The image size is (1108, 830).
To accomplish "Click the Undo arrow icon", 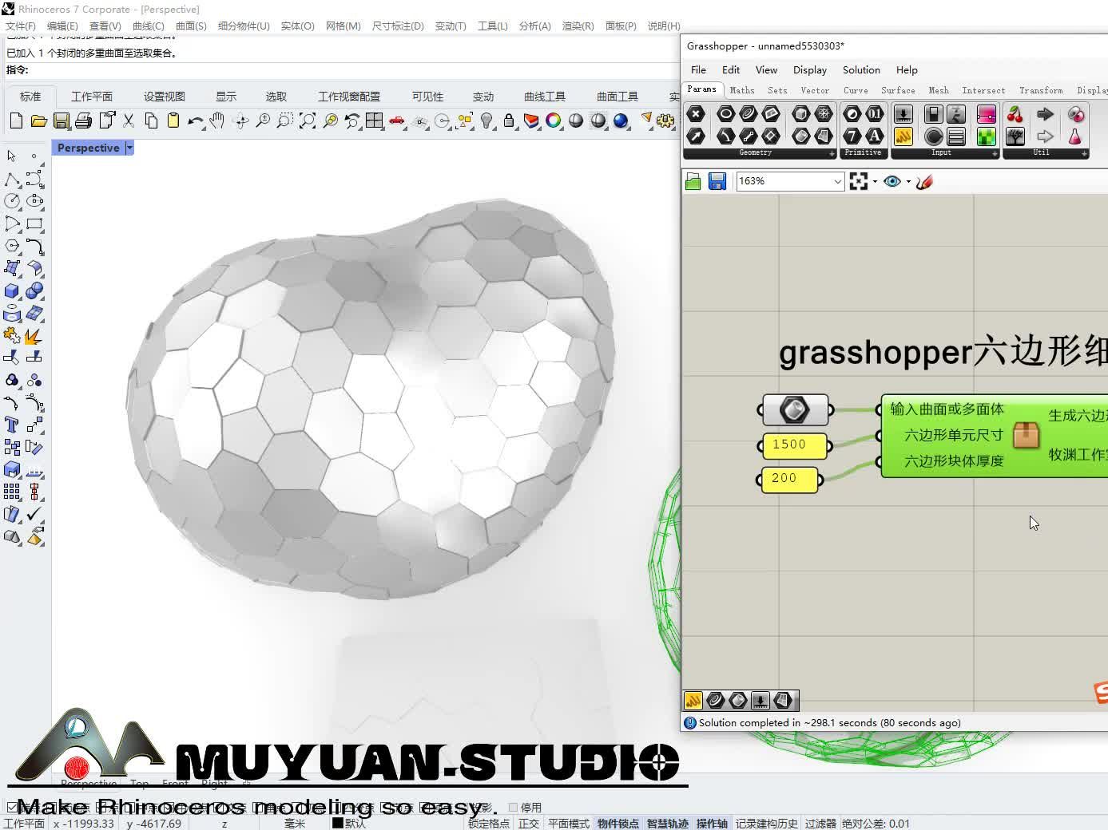I will click(195, 121).
